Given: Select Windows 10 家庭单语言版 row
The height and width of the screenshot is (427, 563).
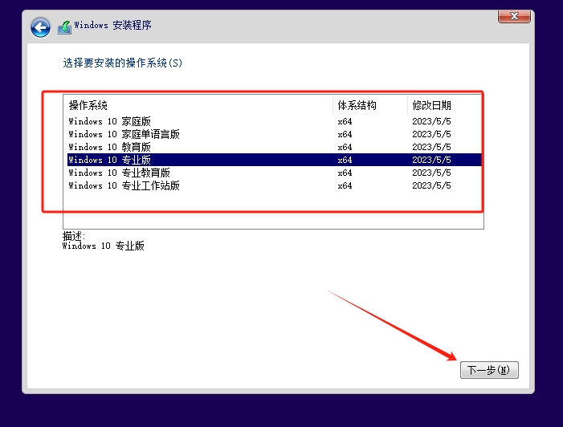Looking at the screenshot, I should click(275, 134).
